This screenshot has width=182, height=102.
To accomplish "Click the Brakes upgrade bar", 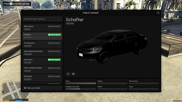I will click(x=112, y=89).
